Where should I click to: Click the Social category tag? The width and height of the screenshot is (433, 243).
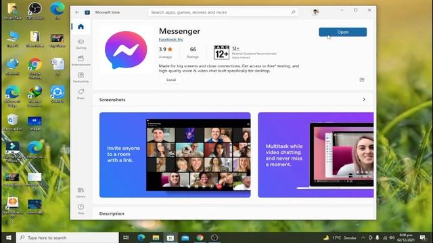[171, 80]
